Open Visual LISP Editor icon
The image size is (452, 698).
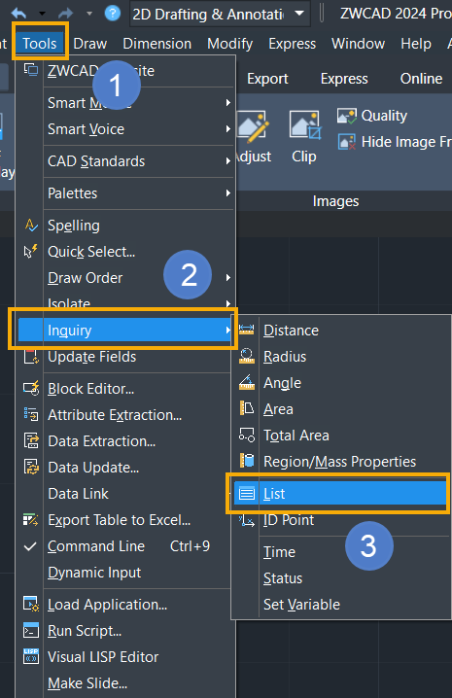pyautogui.click(x=31, y=656)
